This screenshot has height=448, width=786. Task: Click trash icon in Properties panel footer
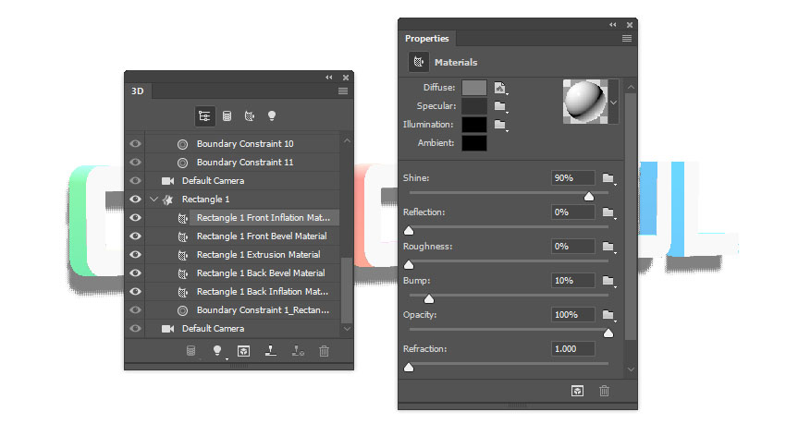point(604,391)
